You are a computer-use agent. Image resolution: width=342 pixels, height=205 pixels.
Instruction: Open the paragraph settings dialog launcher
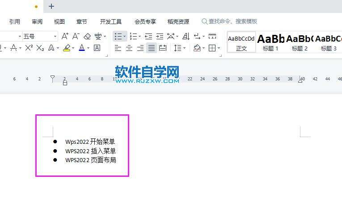221,56
